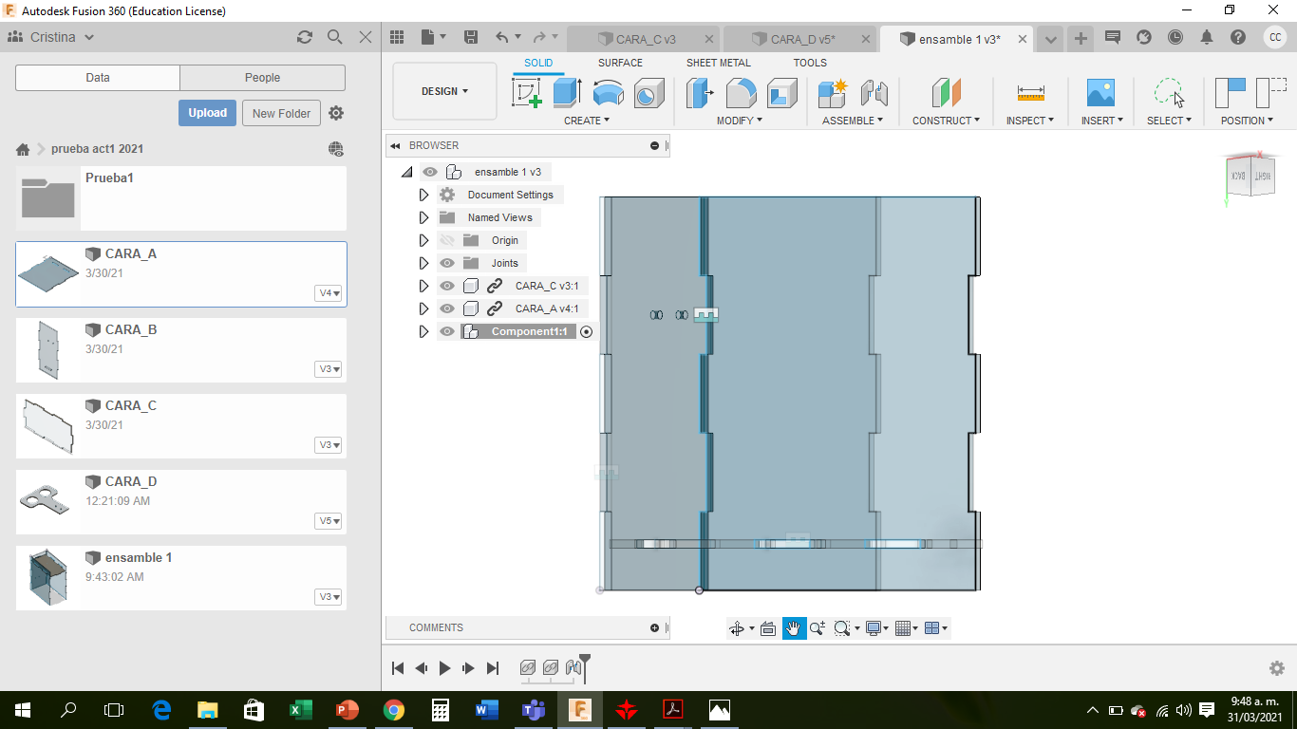1297x729 pixels.
Task: Toggle visibility of ensamble 1 v3 root
Action: pos(430,172)
